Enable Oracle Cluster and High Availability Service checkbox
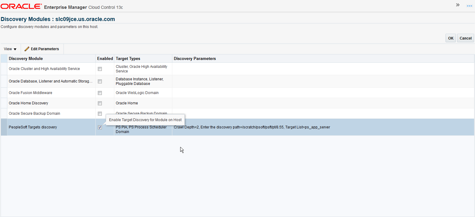475x217 pixels. point(100,69)
